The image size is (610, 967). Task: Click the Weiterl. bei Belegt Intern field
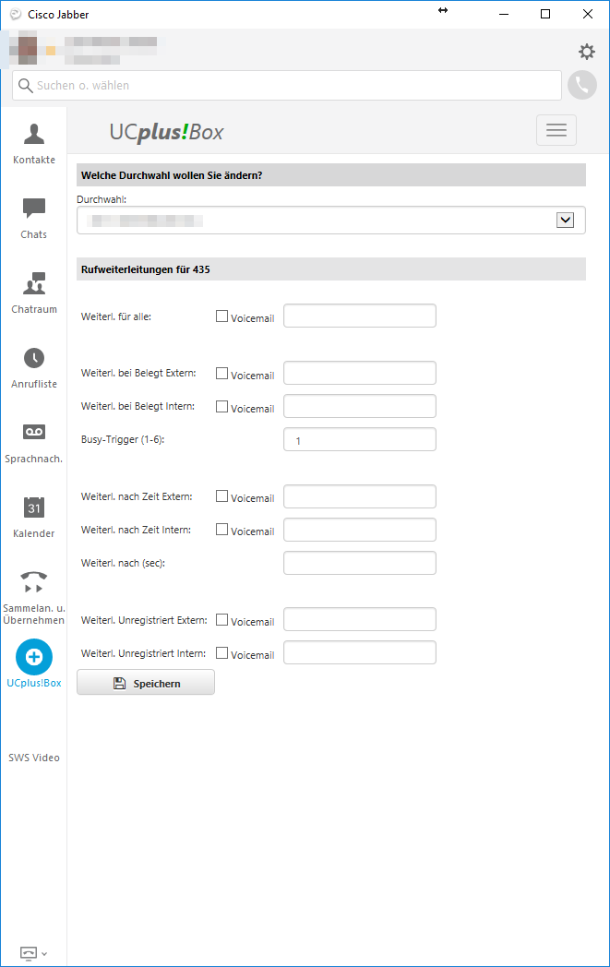click(x=360, y=406)
